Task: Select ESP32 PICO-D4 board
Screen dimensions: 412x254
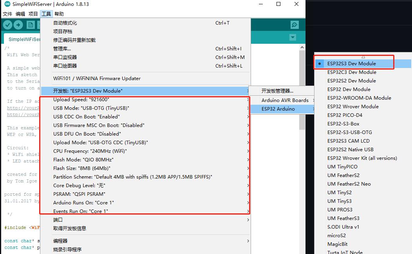Action: 363,115
